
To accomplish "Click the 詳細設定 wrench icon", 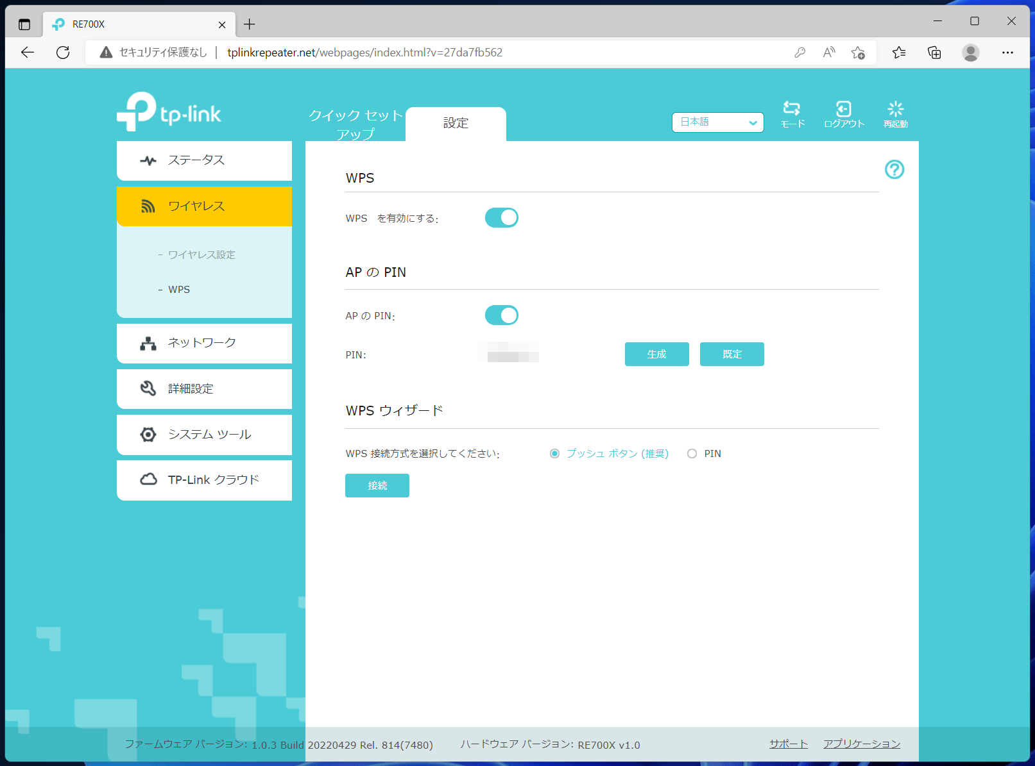I will 148,388.
